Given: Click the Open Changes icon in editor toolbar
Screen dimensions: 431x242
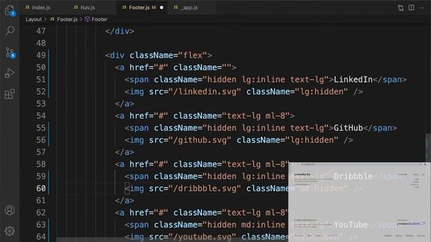Looking at the screenshot, I should [x=401, y=7].
